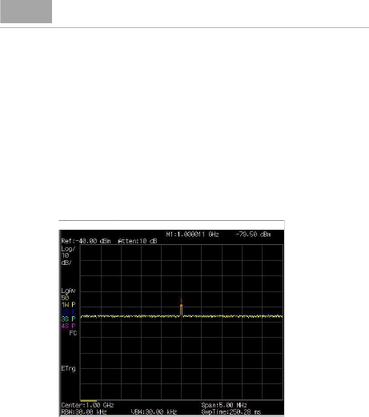The width and height of the screenshot is (369, 417).
Task: Select the Center:1.00 GHz field
Action: 87,405
